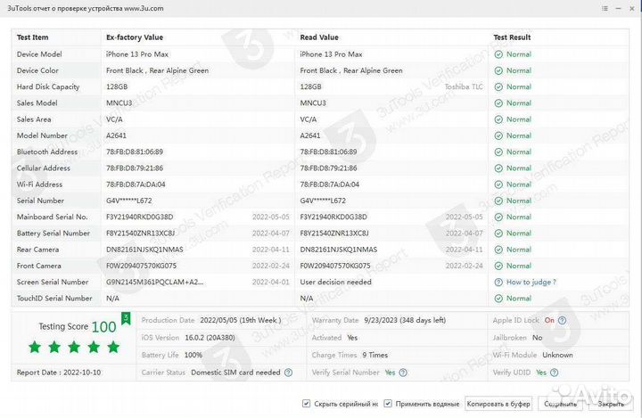This screenshot has width=642, height=418.
Task: Toggle the 'Применить водяные' watermark checkbox
Action: click(387, 404)
